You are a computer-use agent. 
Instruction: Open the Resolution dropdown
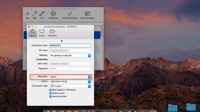70,77
